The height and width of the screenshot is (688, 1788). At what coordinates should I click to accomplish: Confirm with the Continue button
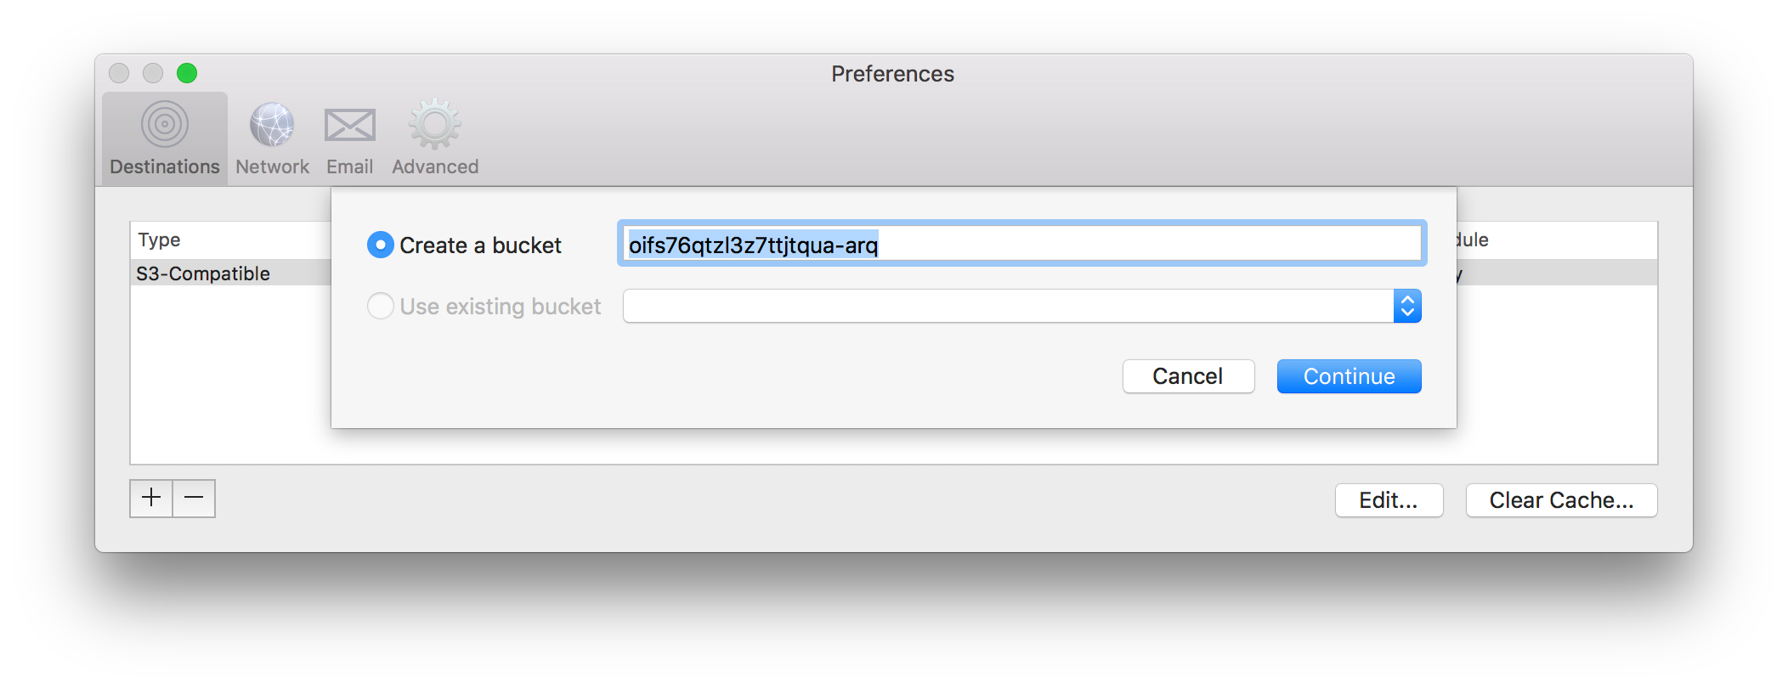click(1349, 376)
